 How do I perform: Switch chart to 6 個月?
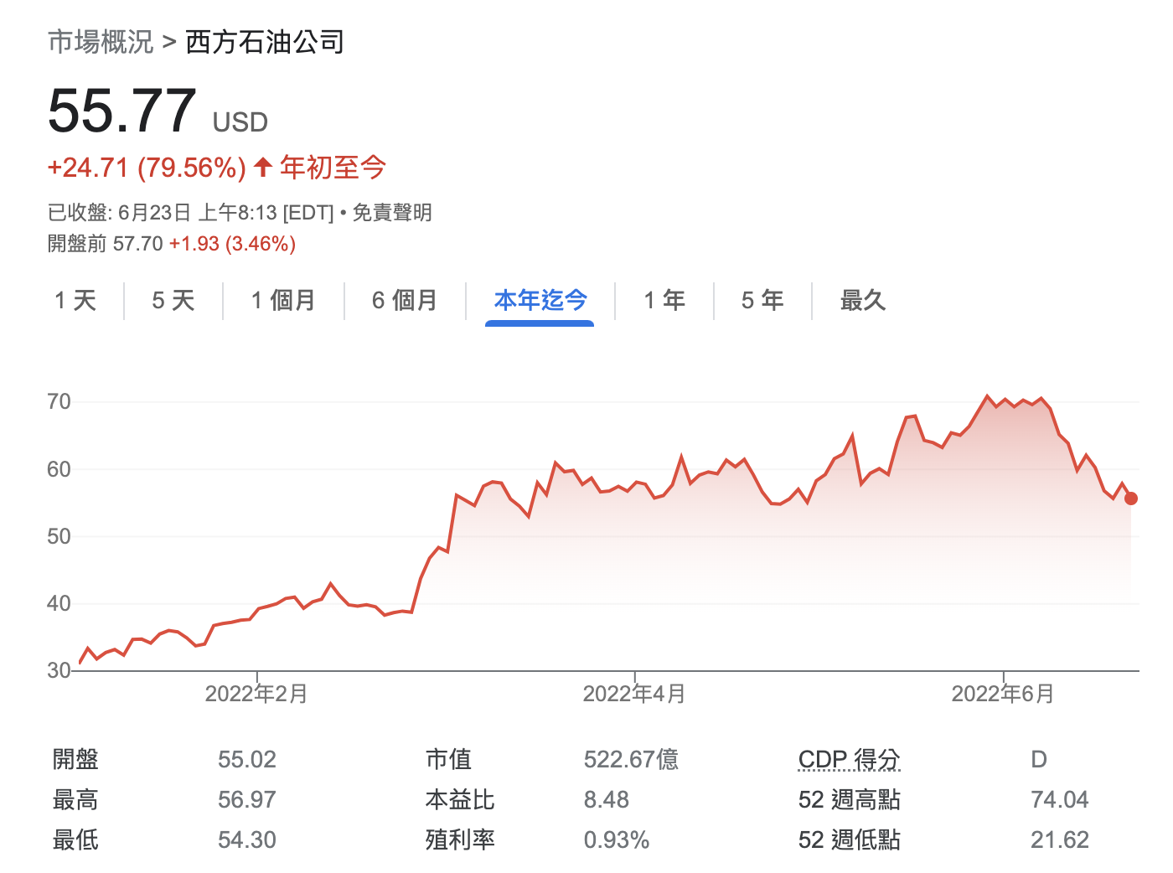(405, 300)
